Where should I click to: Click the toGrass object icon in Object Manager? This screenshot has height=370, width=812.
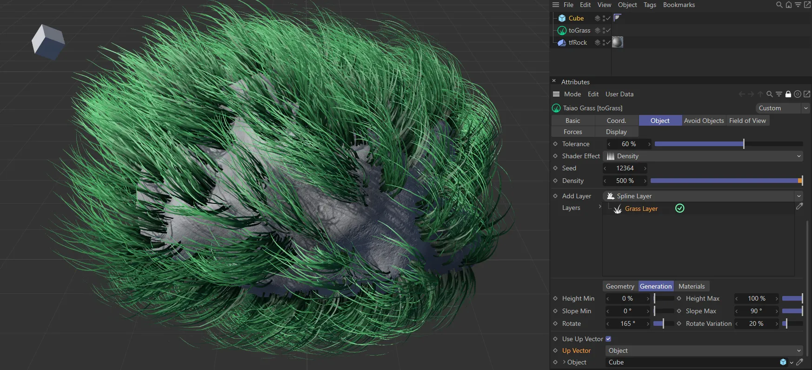[x=562, y=31]
